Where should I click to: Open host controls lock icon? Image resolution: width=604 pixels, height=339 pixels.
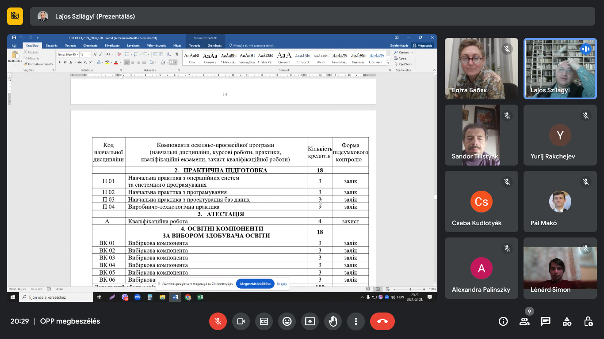588,321
